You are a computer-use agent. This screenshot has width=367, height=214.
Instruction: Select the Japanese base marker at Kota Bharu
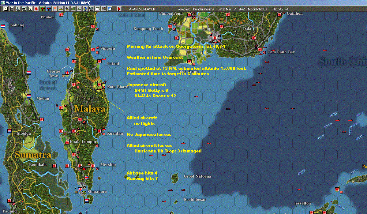pos(99,84)
